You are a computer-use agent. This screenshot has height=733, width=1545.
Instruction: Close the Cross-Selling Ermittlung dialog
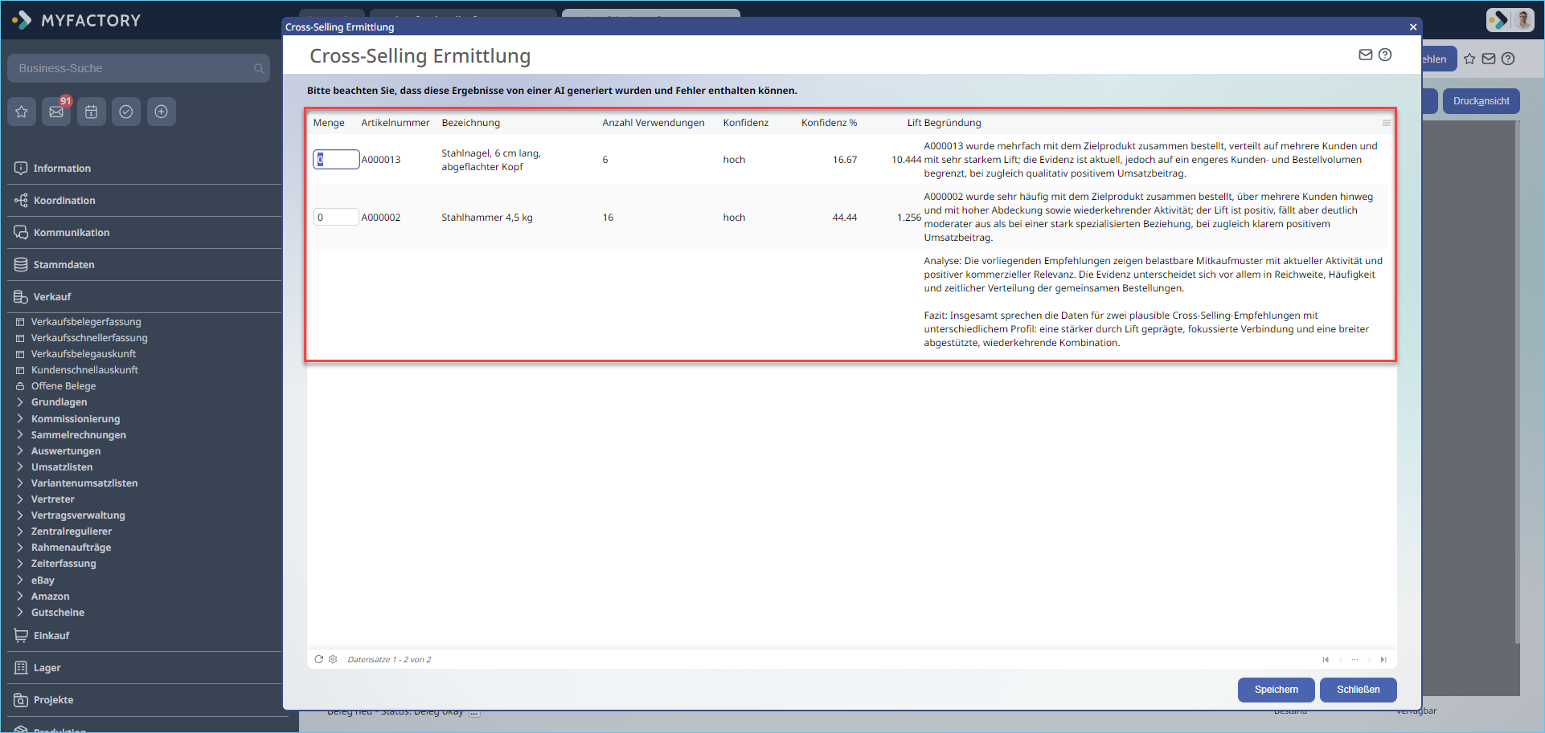[x=1413, y=27]
